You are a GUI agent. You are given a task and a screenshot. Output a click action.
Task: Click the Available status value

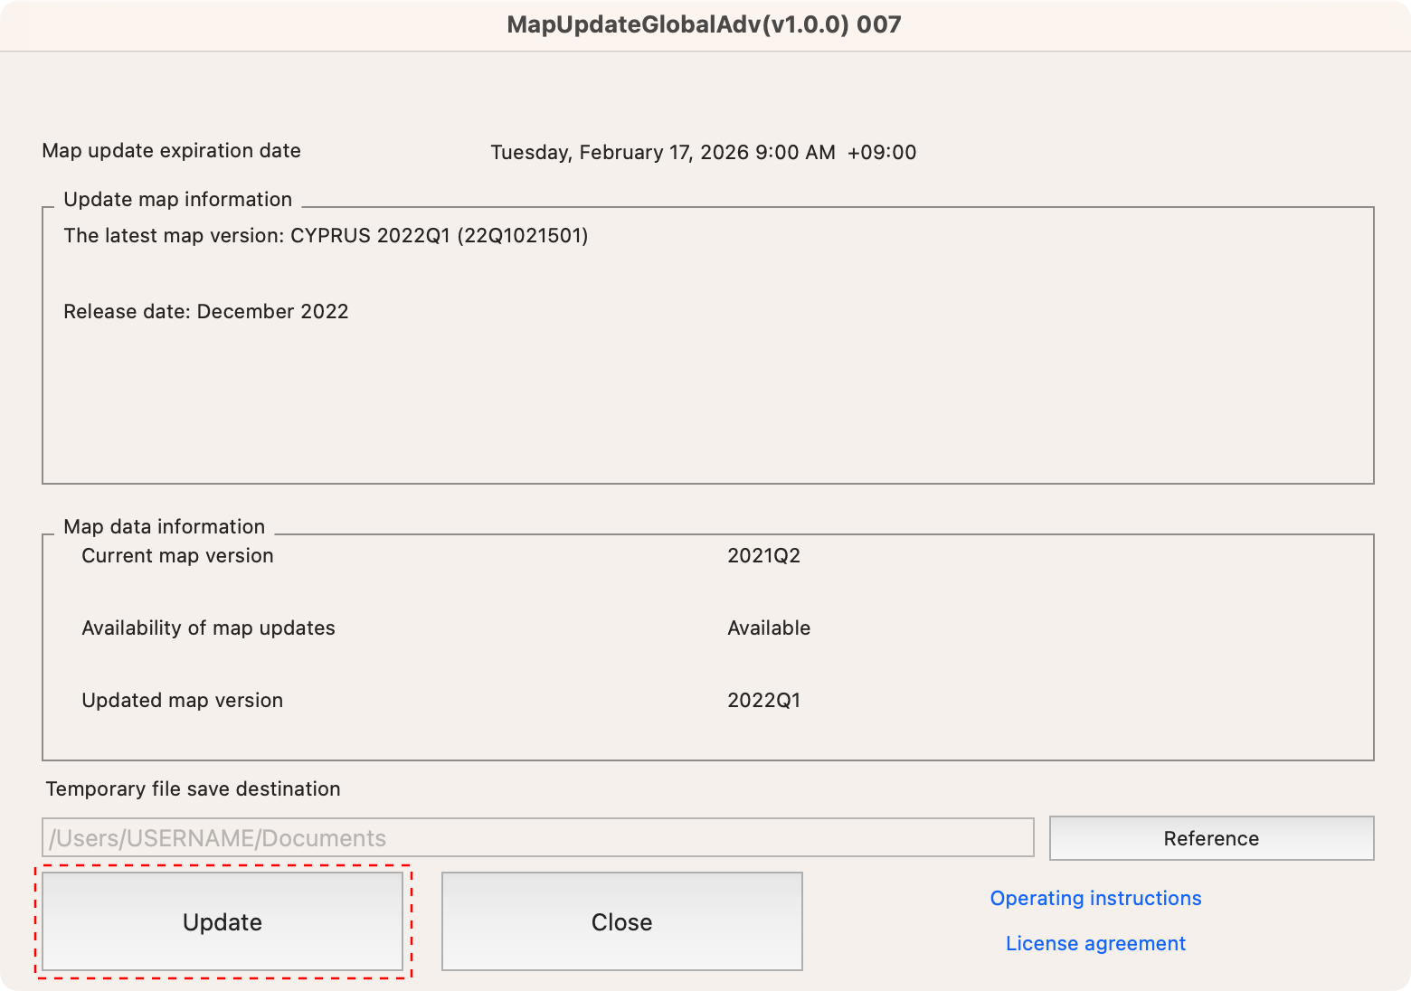tap(769, 628)
